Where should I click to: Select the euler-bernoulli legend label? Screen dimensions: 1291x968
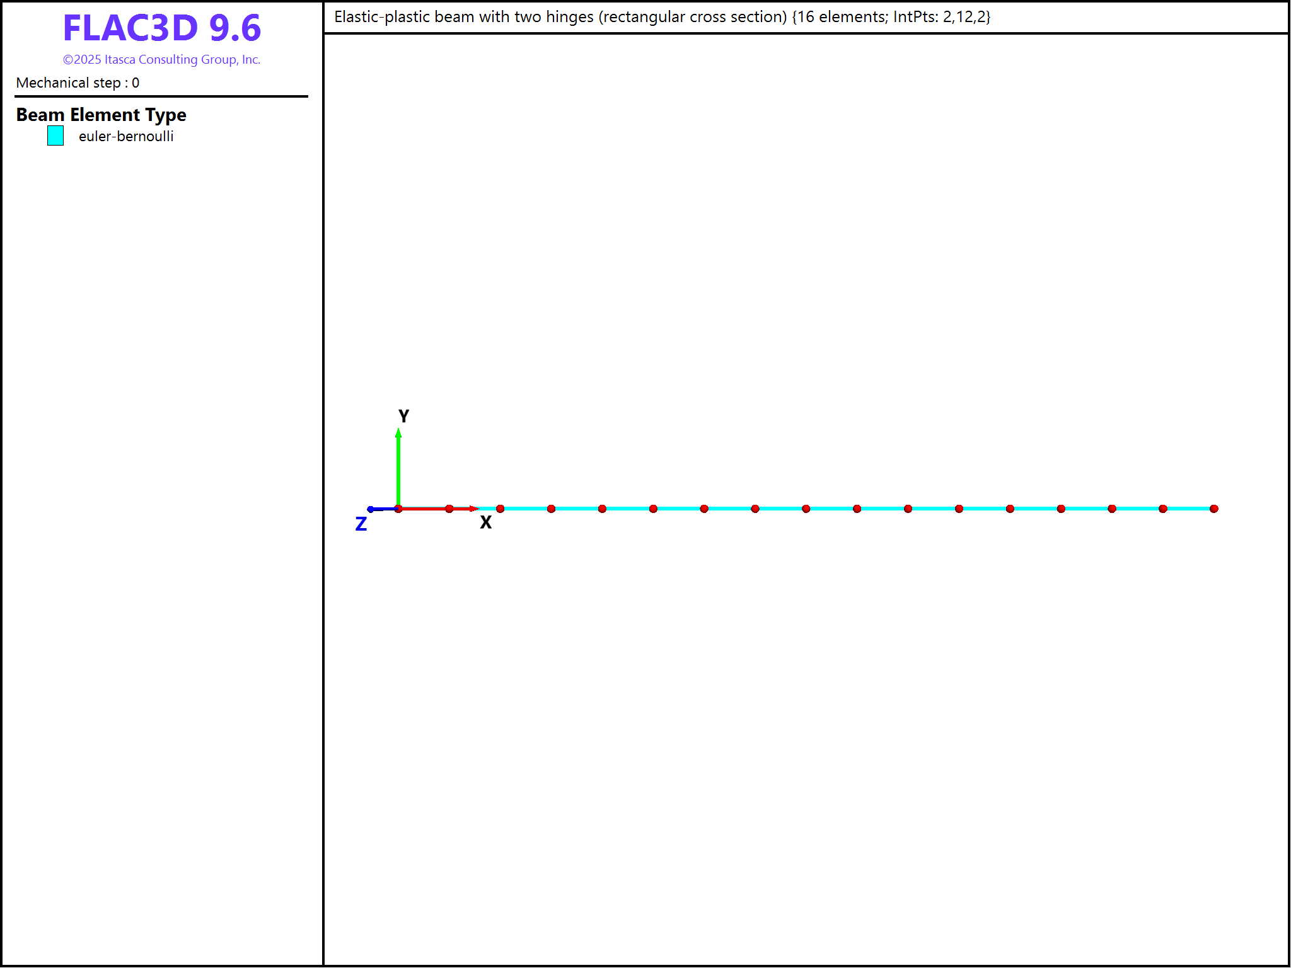tap(125, 136)
